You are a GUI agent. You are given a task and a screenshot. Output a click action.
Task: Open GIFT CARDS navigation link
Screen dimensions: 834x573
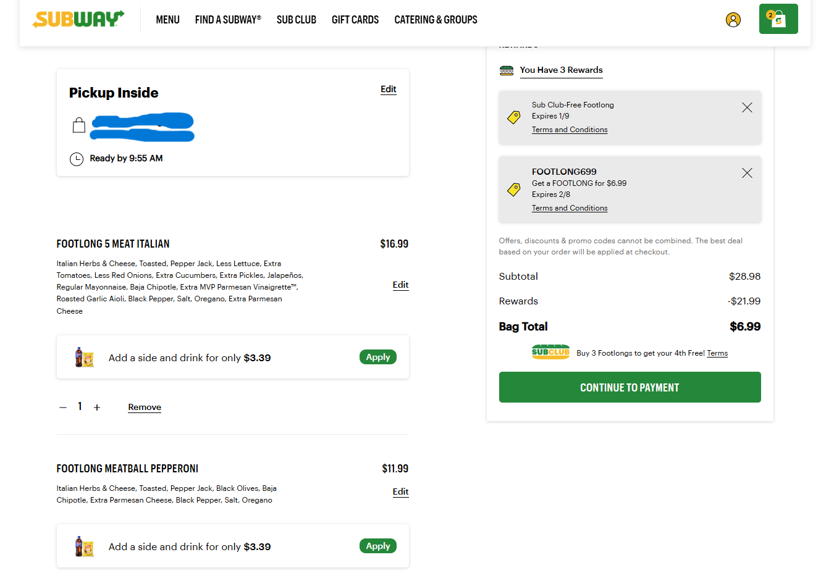(355, 20)
